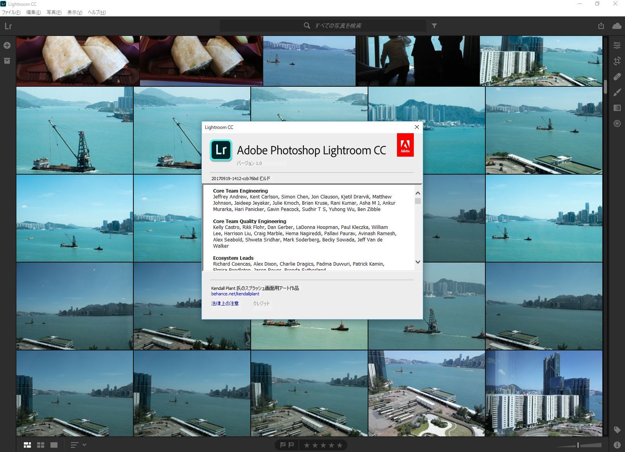Screen dimensions: 625x452
Task: Open the Info panel icon
Action: [x=617, y=445]
